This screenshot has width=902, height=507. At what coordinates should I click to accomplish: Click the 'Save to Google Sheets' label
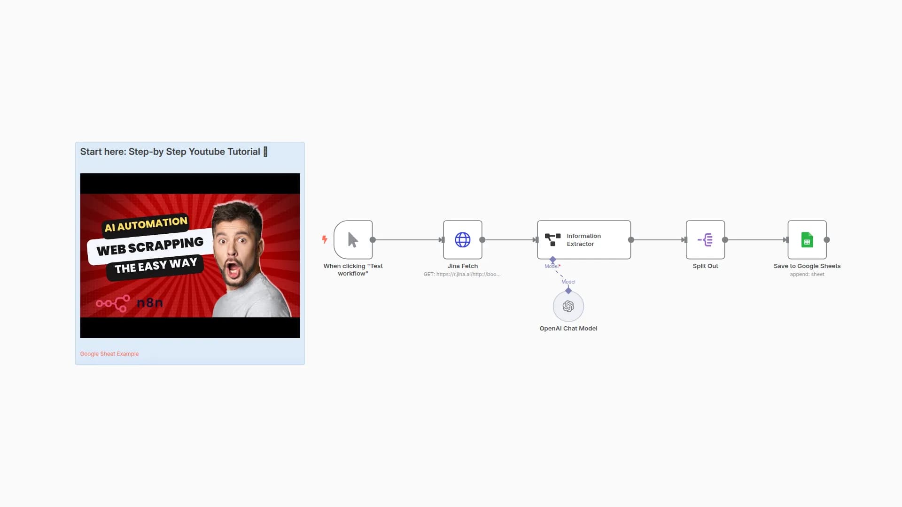tap(807, 266)
